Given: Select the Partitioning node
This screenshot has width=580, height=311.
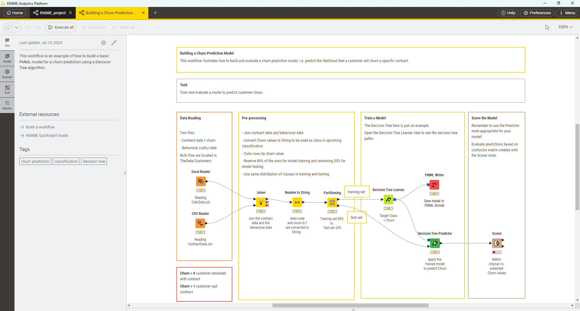Looking at the screenshot, I should (332, 203).
